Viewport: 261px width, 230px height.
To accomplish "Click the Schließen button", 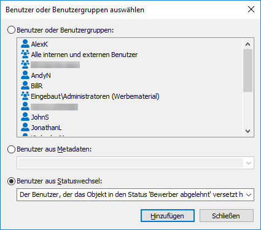I will click(227, 216).
